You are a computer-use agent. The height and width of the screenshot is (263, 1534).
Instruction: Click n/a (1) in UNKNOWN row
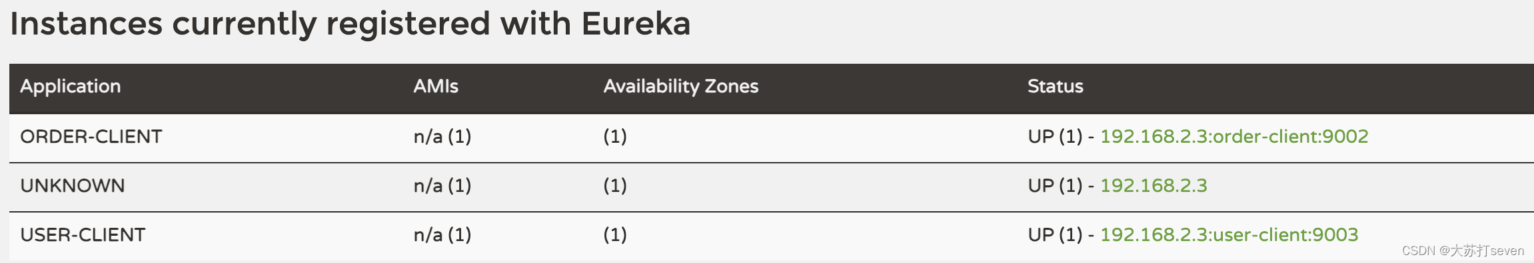tap(442, 186)
